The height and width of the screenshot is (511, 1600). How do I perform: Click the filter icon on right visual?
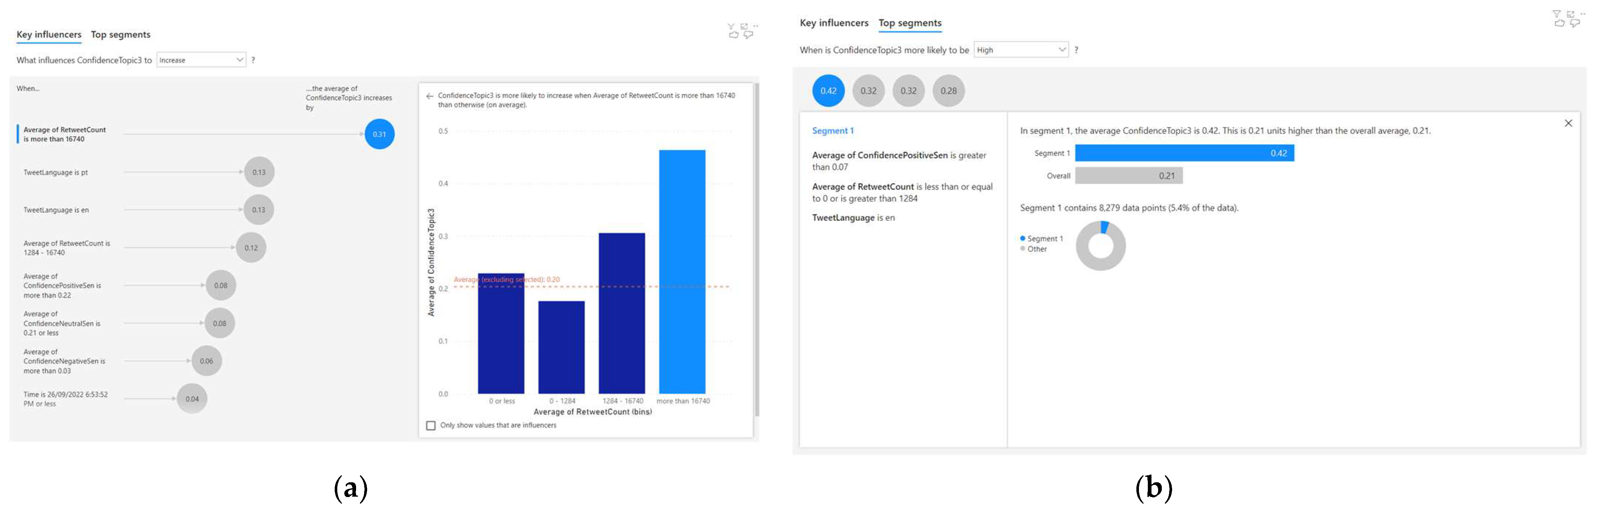coord(1557,14)
